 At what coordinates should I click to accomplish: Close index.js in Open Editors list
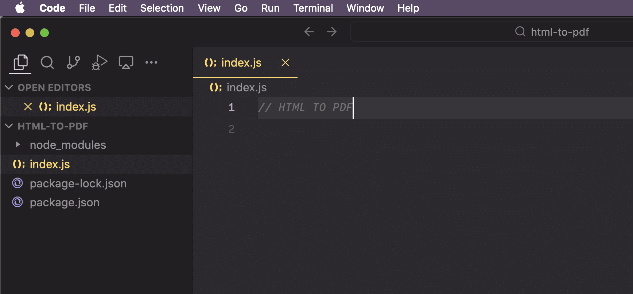click(28, 107)
